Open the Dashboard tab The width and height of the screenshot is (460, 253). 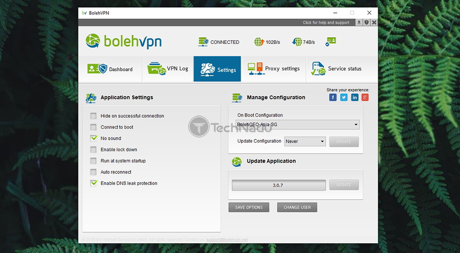coord(110,69)
